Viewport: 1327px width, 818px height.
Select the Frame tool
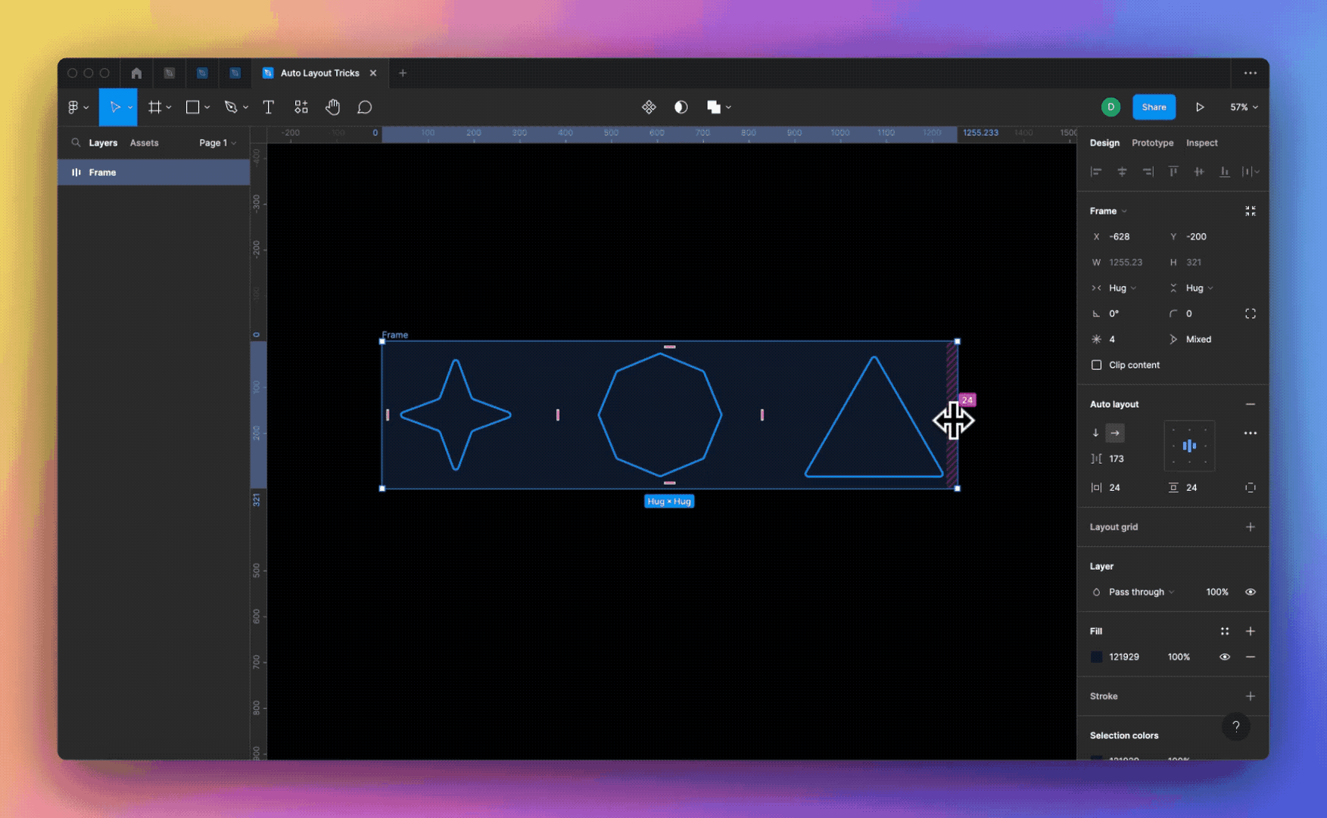pos(154,107)
